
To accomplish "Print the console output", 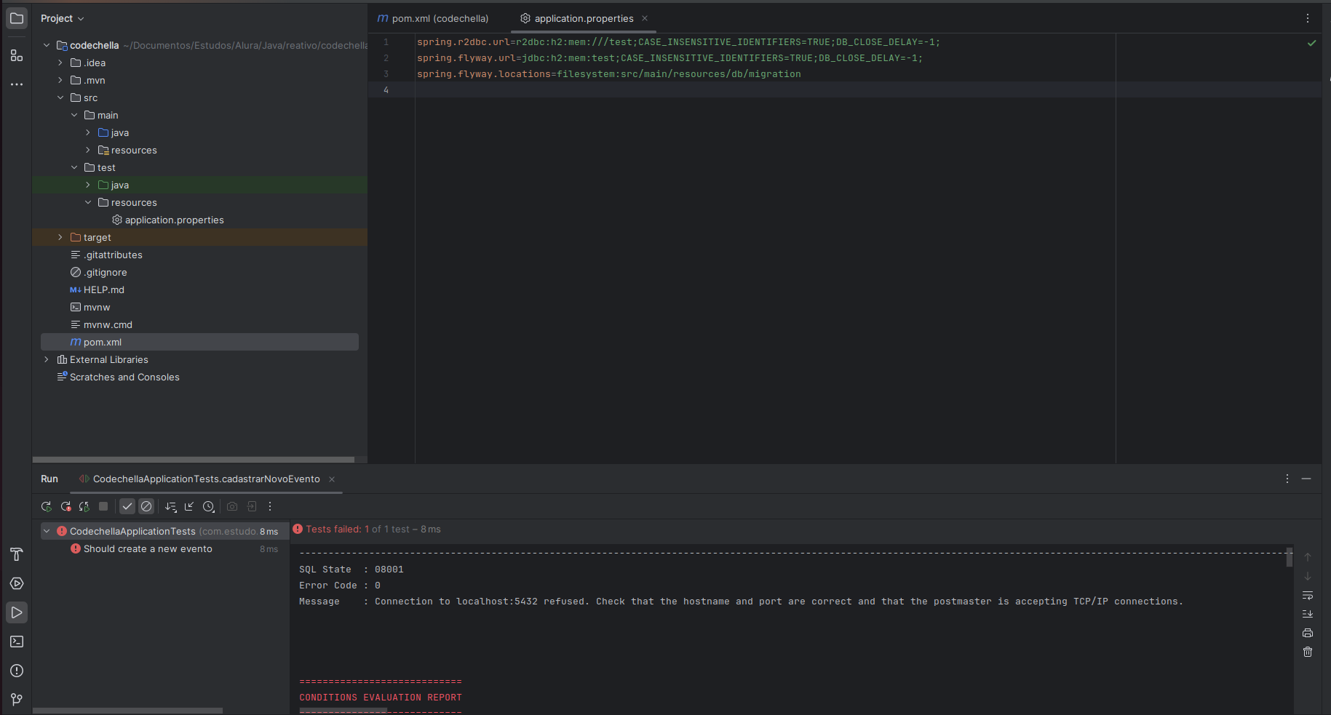I will (x=1308, y=633).
